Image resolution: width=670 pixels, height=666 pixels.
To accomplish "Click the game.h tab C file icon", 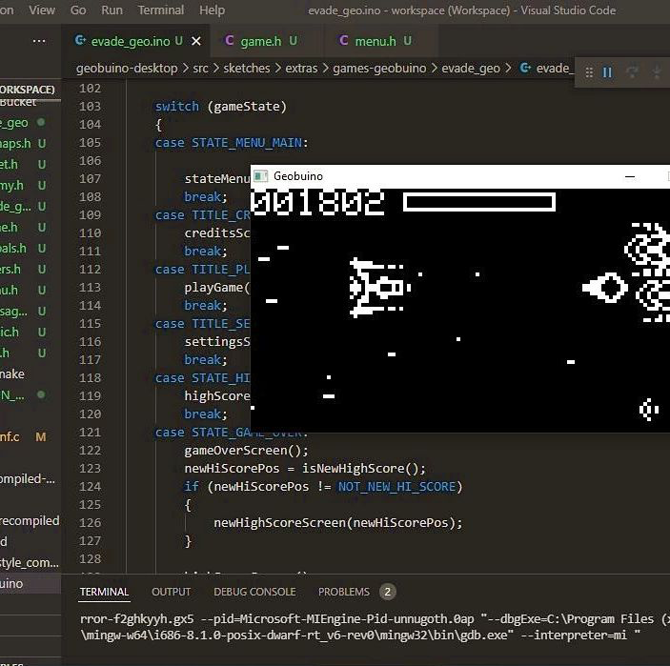I will pyautogui.click(x=230, y=40).
